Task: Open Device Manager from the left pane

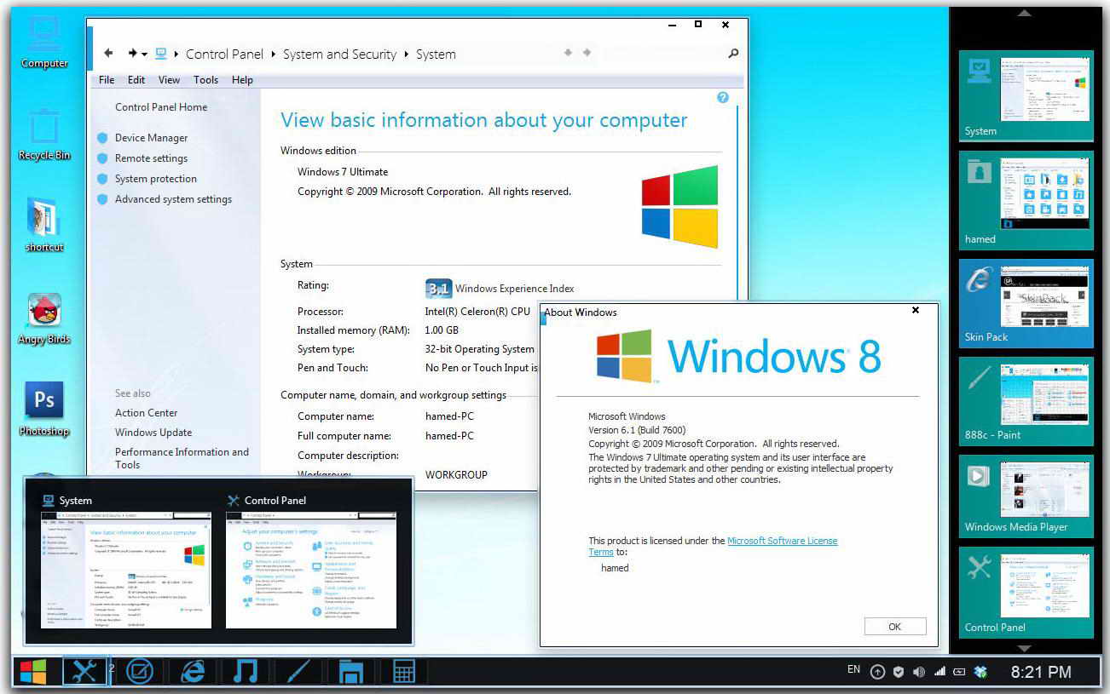Action: tap(151, 138)
